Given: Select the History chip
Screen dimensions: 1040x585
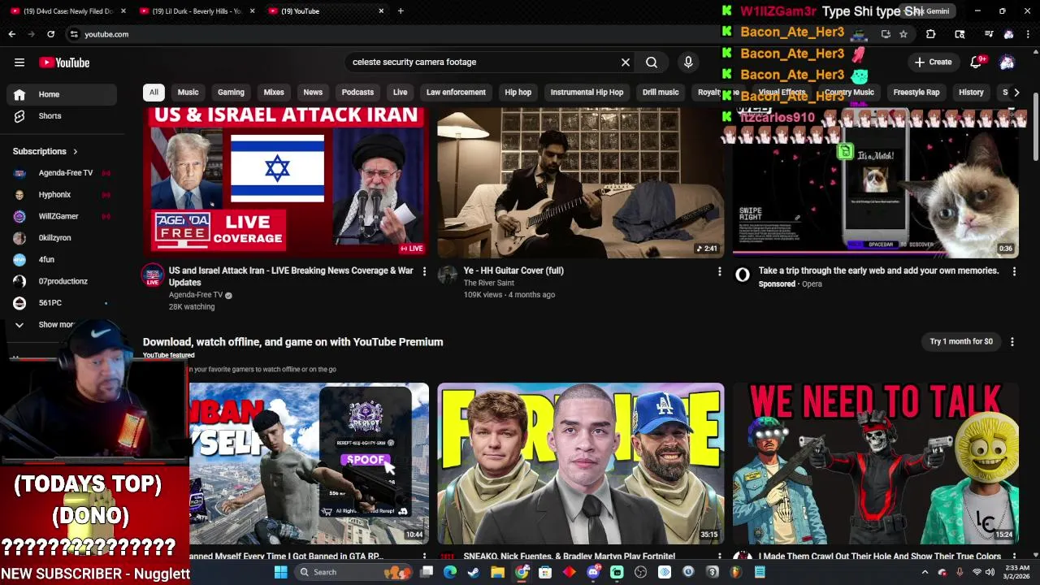Looking at the screenshot, I should point(971,92).
